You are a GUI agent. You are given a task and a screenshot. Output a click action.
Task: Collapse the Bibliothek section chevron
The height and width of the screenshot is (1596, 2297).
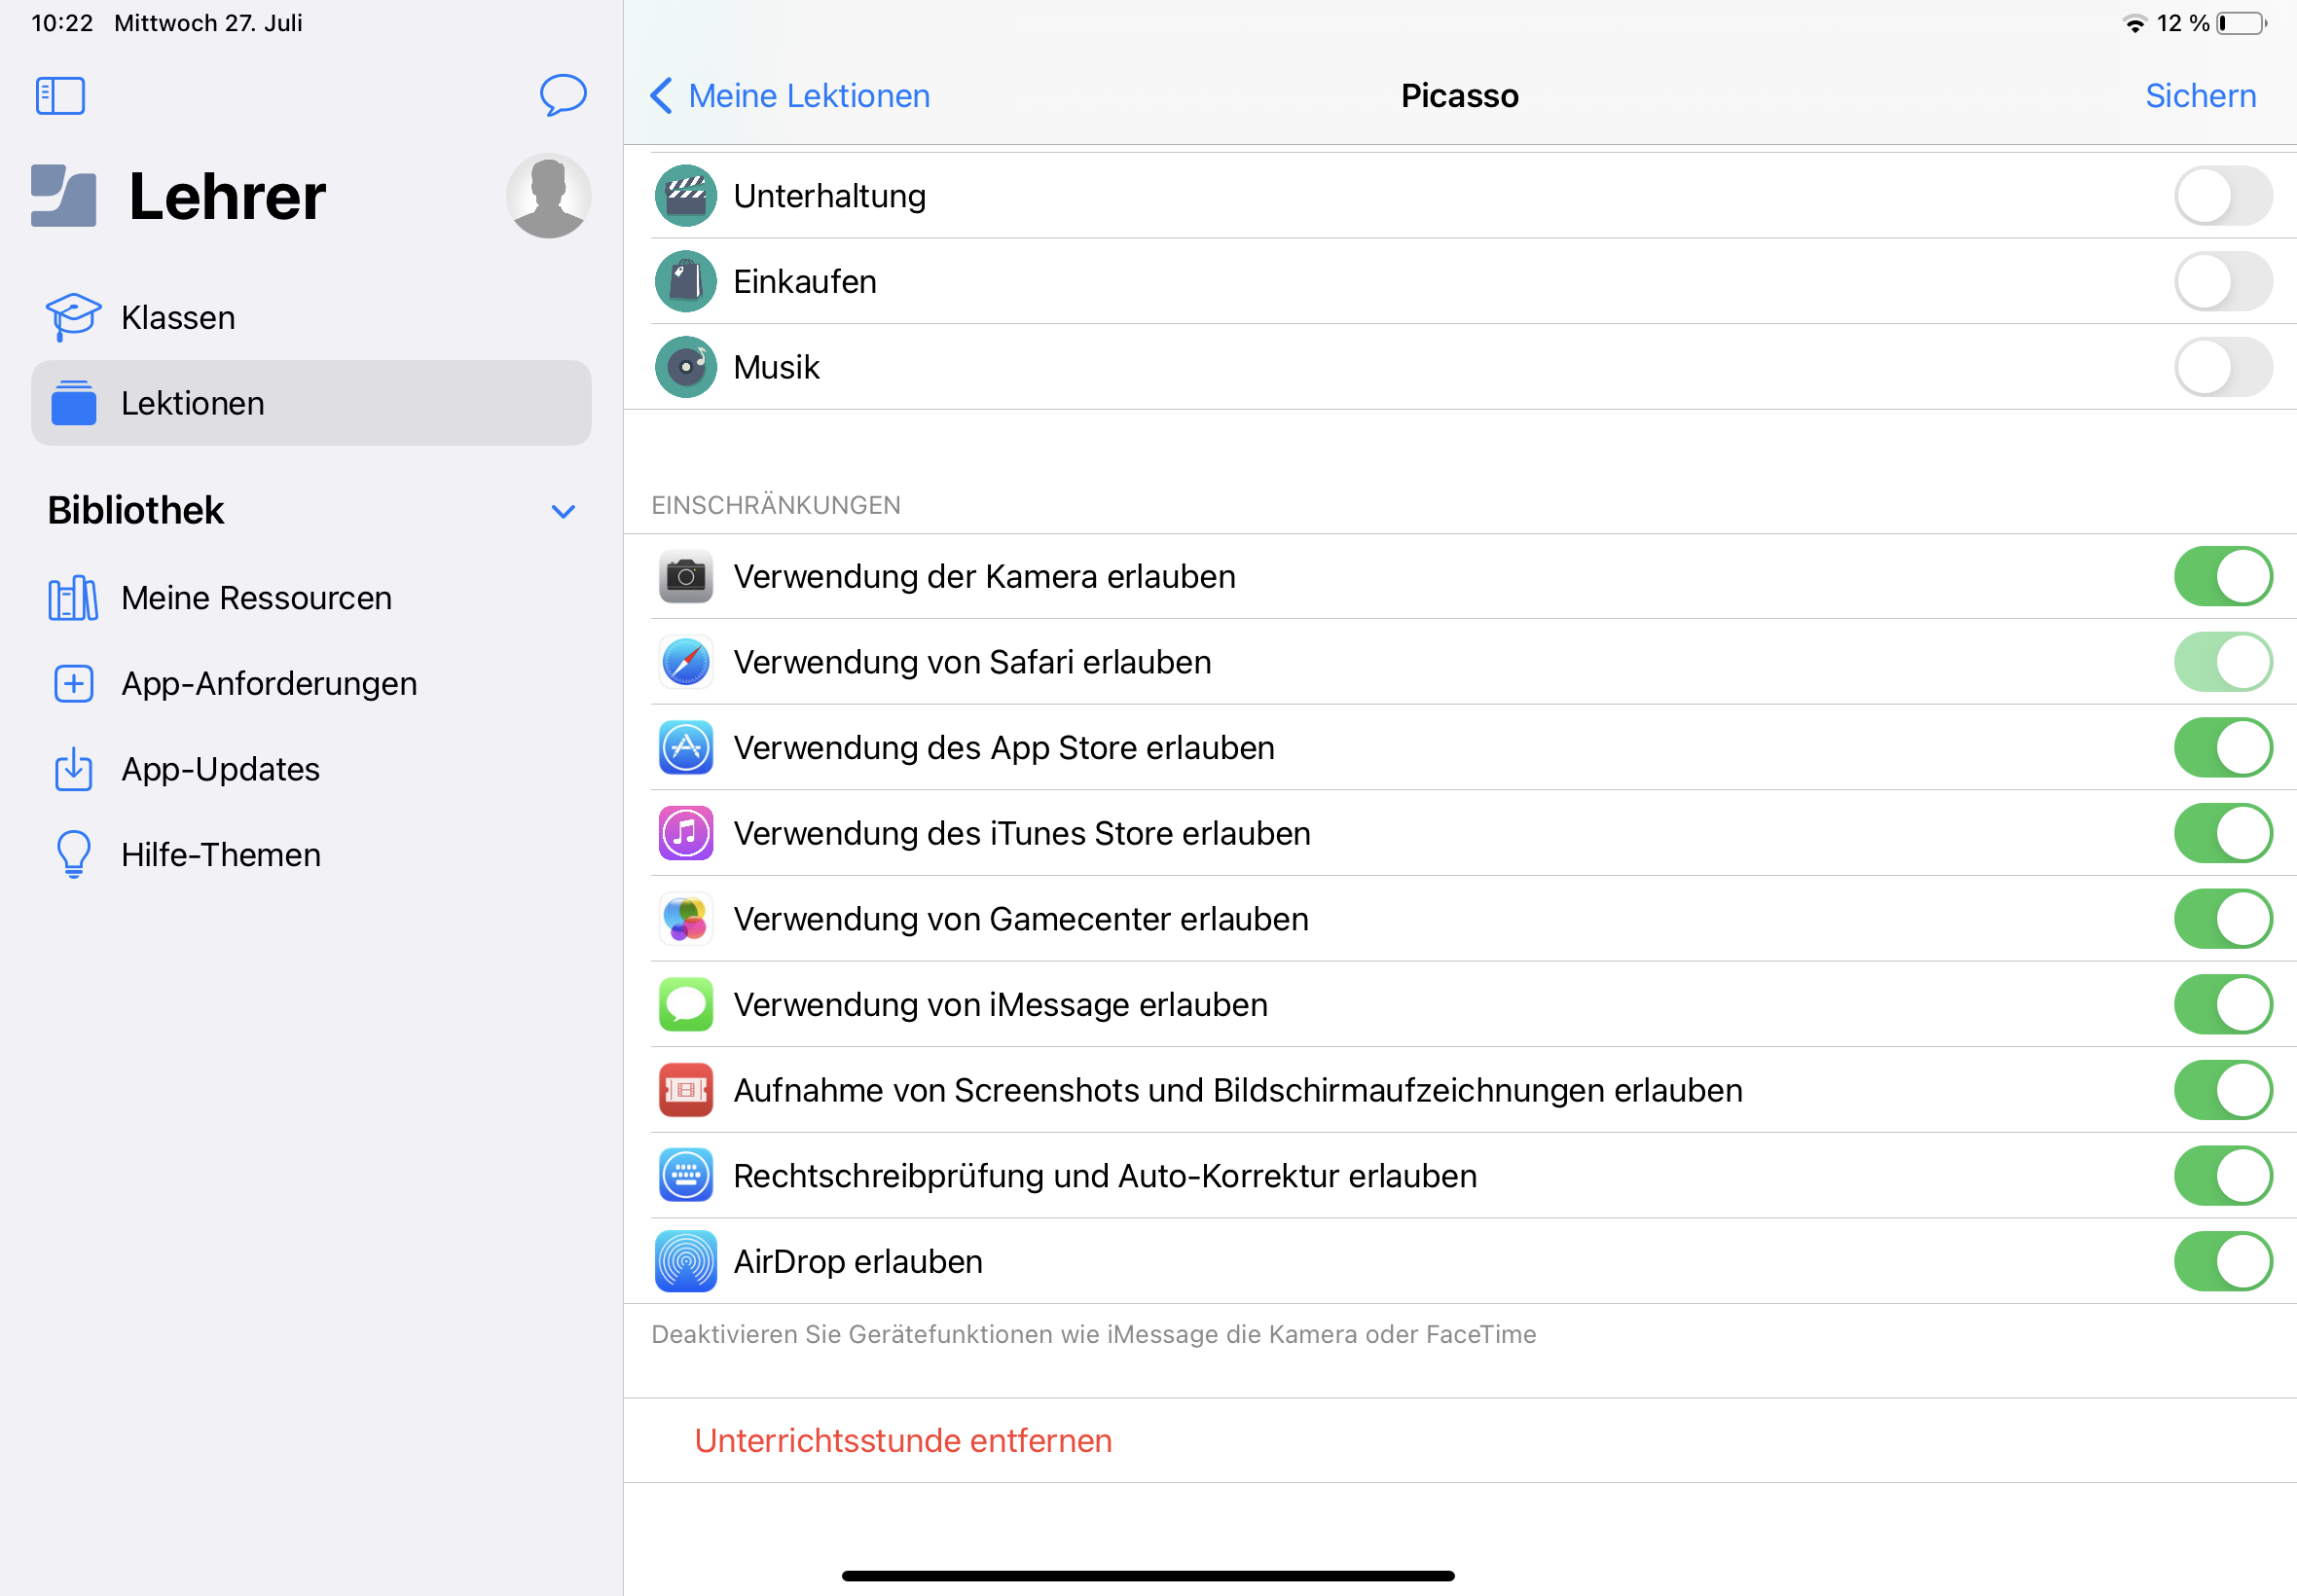pyautogui.click(x=563, y=512)
